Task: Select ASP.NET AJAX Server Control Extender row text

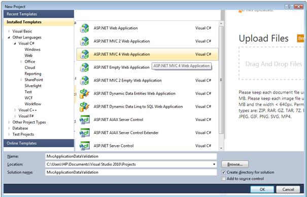Action: (126, 133)
